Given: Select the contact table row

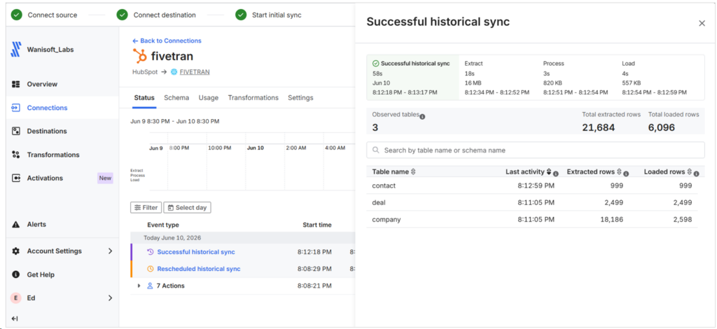Looking at the screenshot, I should (x=532, y=185).
